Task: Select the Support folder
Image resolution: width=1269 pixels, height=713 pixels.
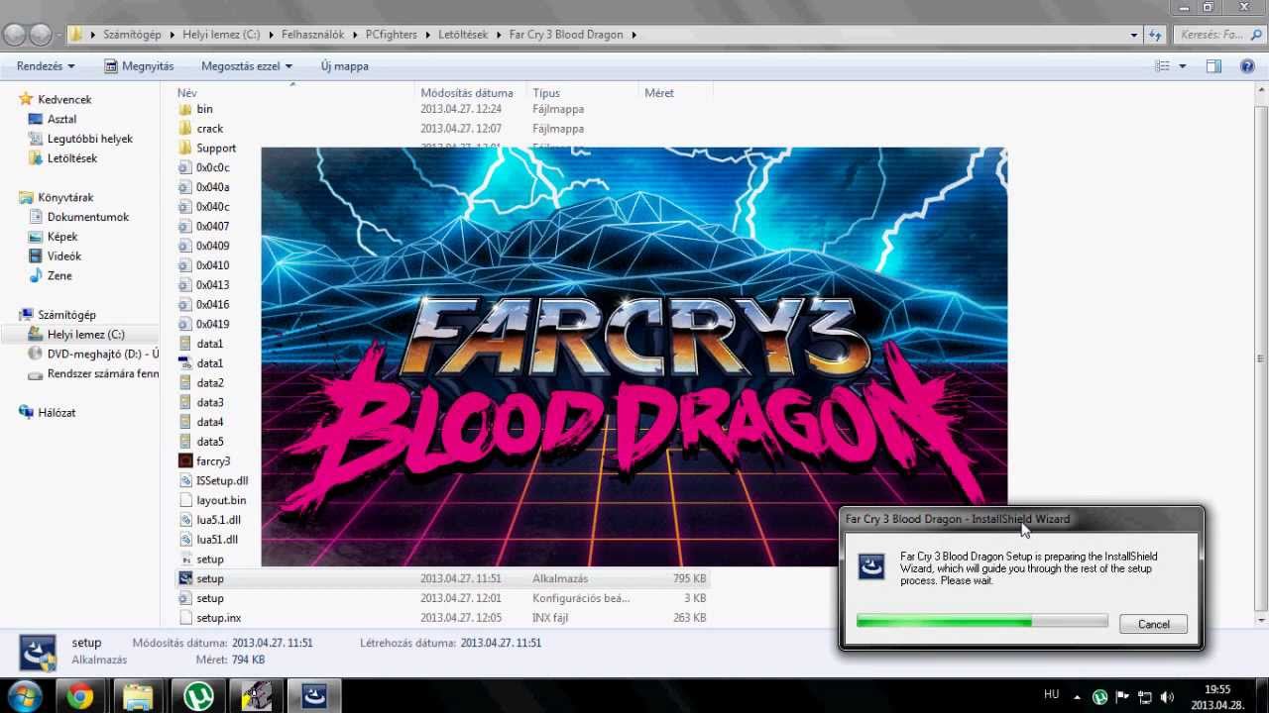Action: coord(216,149)
